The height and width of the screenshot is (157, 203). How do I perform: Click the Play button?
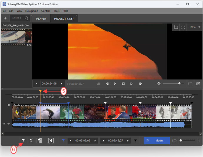tap(115, 84)
